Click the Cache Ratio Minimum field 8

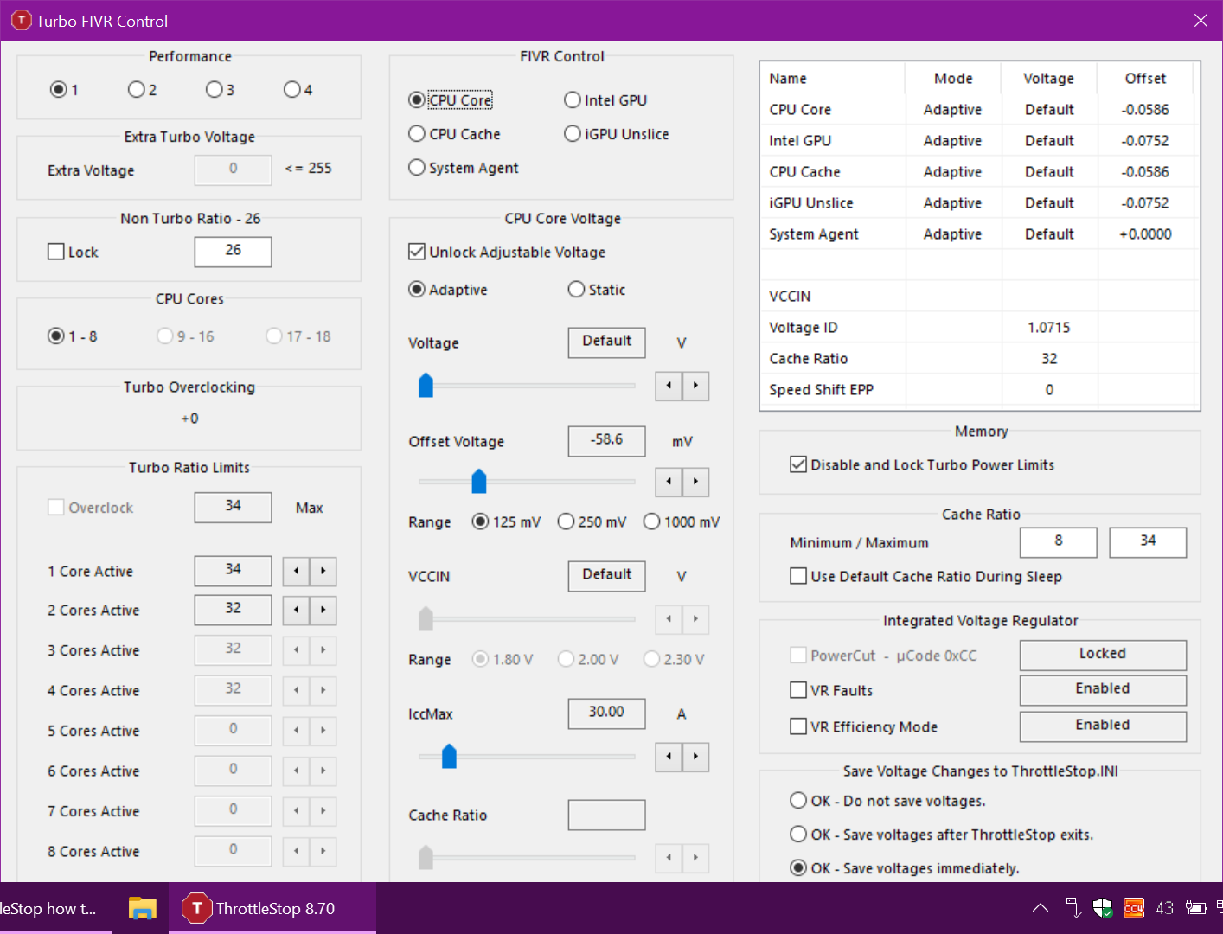(1058, 541)
